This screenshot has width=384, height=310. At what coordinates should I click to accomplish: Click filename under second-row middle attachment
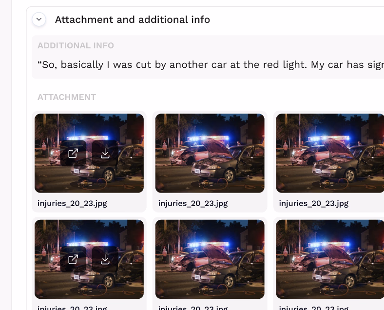point(193,308)
